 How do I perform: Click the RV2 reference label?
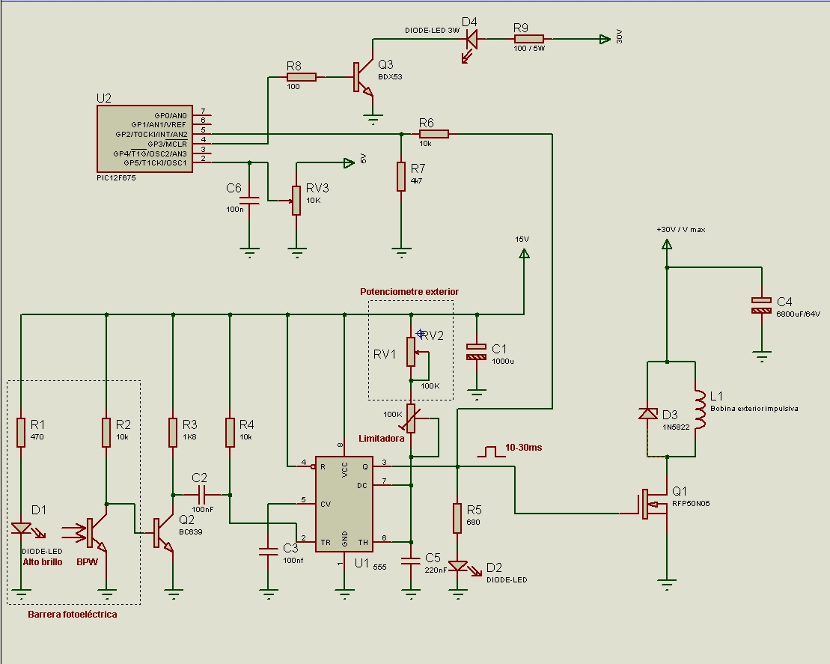[x=433, y=335]
